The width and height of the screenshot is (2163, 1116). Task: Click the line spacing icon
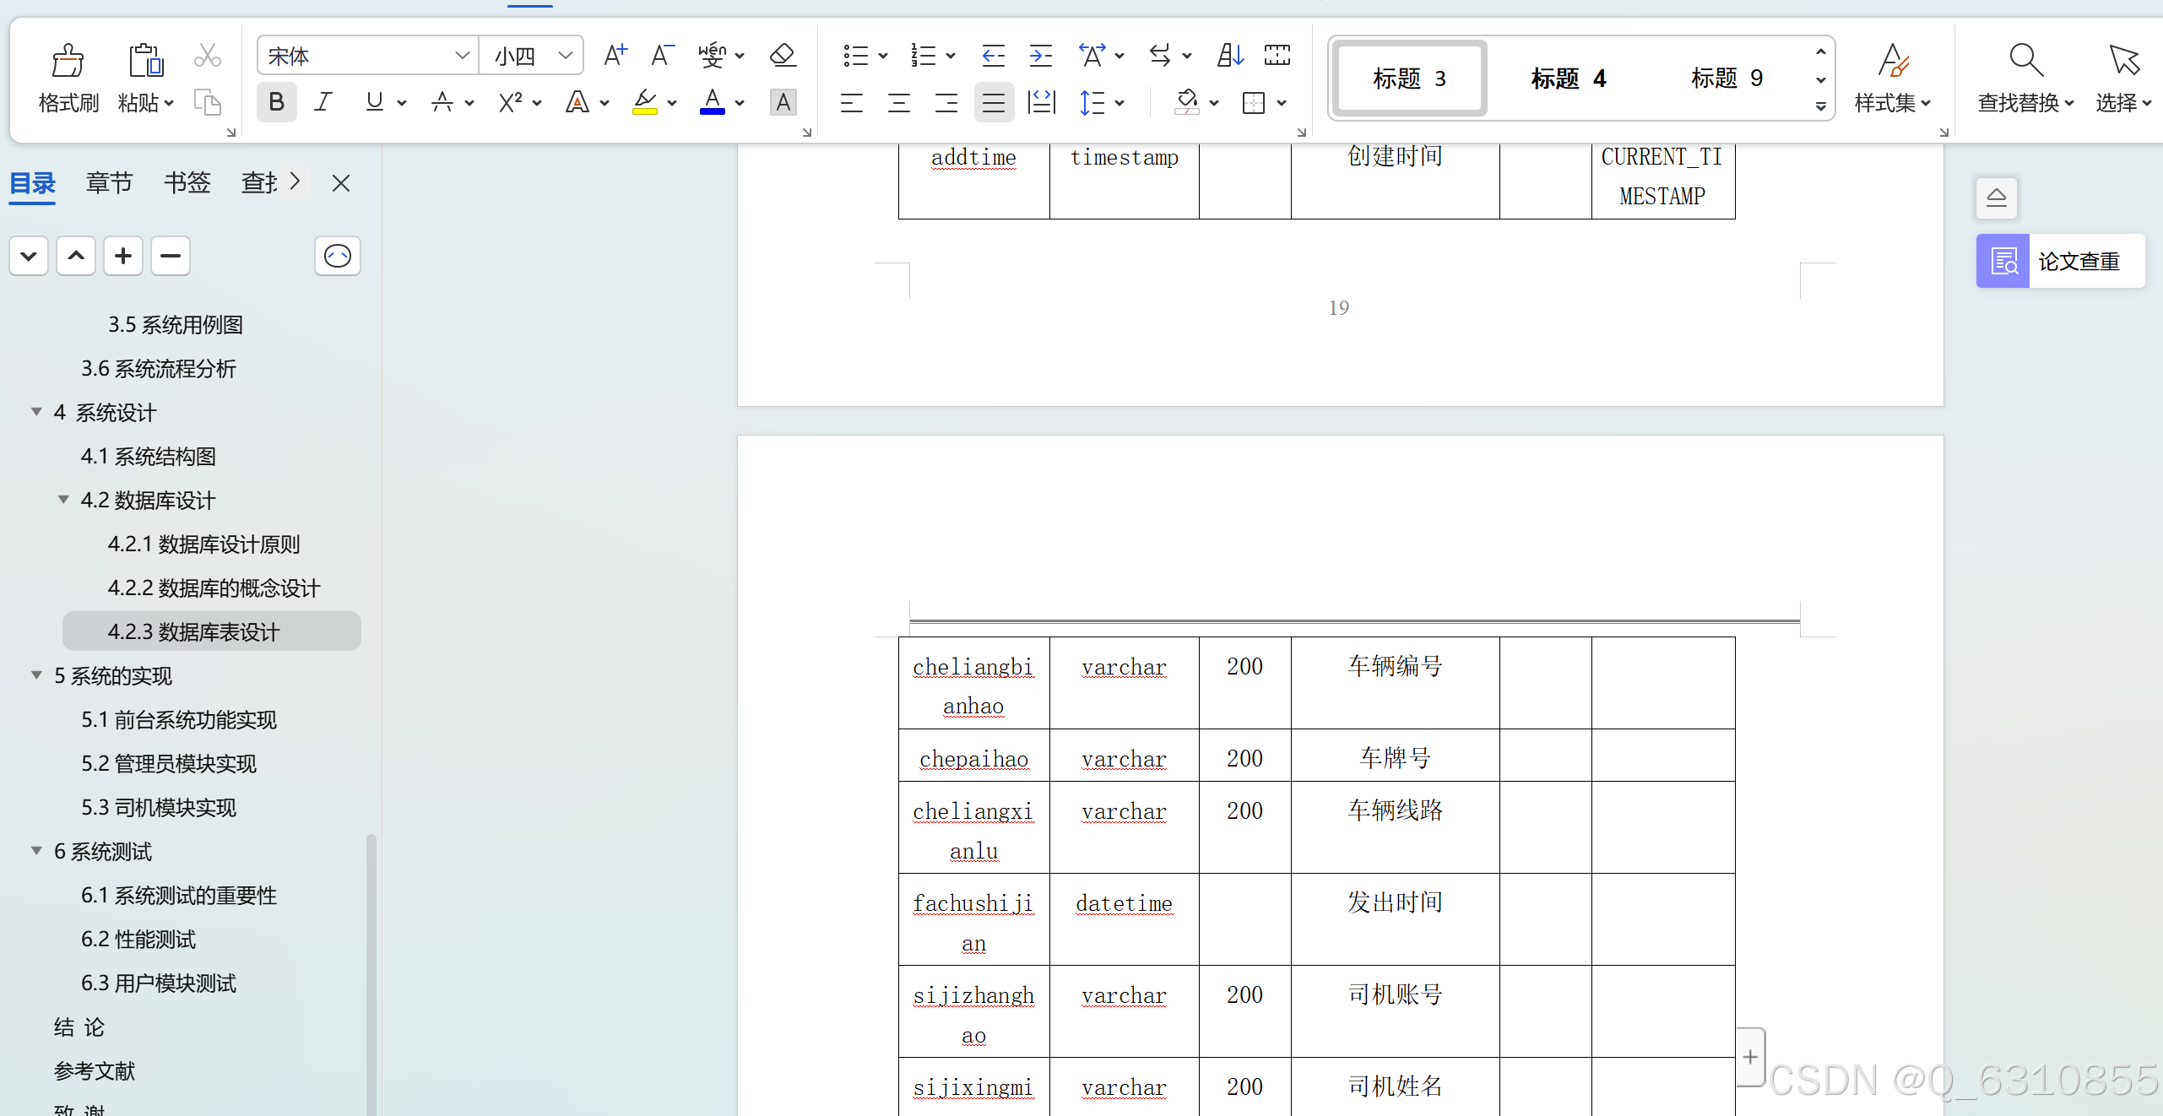(1092, 103)
